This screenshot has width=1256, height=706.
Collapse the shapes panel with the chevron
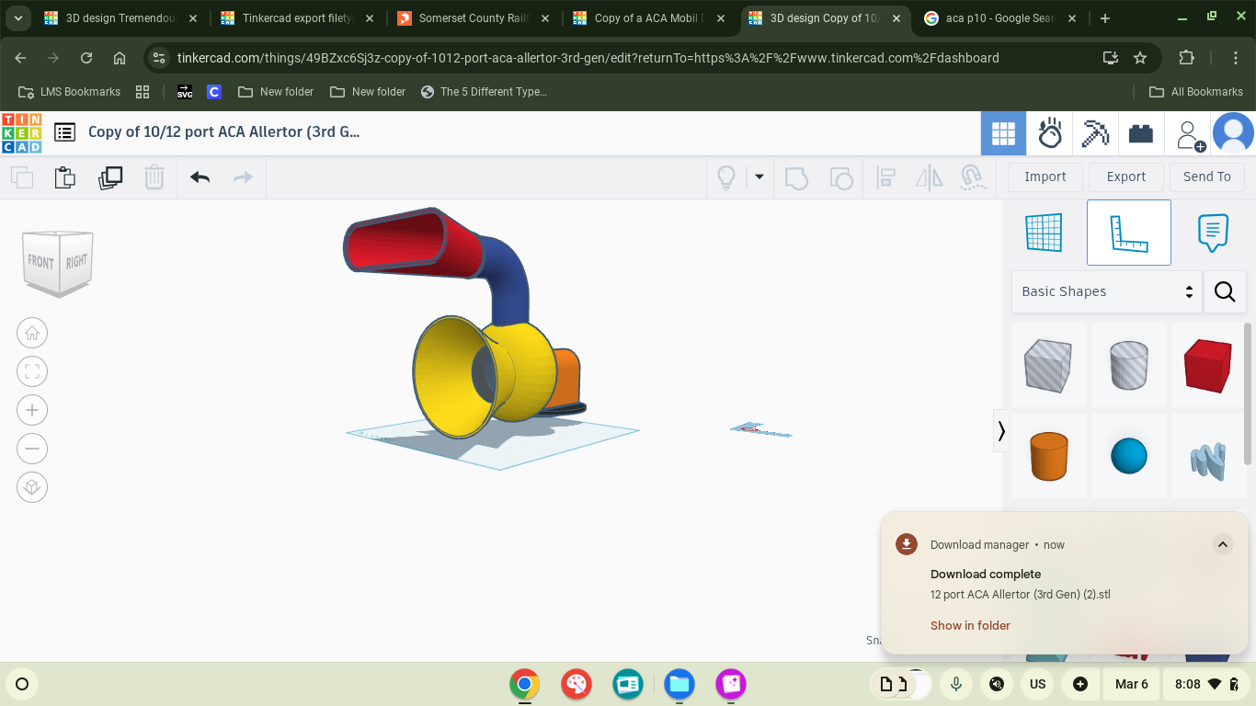coord(1001,430)
